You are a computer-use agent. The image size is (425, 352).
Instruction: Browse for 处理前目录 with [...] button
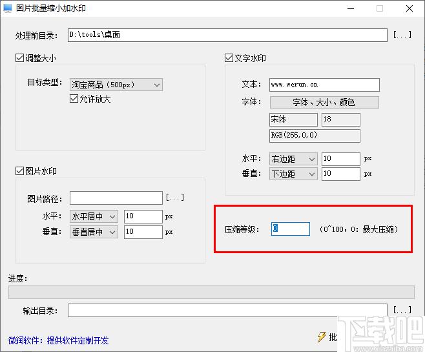click(x=402, y=35)
